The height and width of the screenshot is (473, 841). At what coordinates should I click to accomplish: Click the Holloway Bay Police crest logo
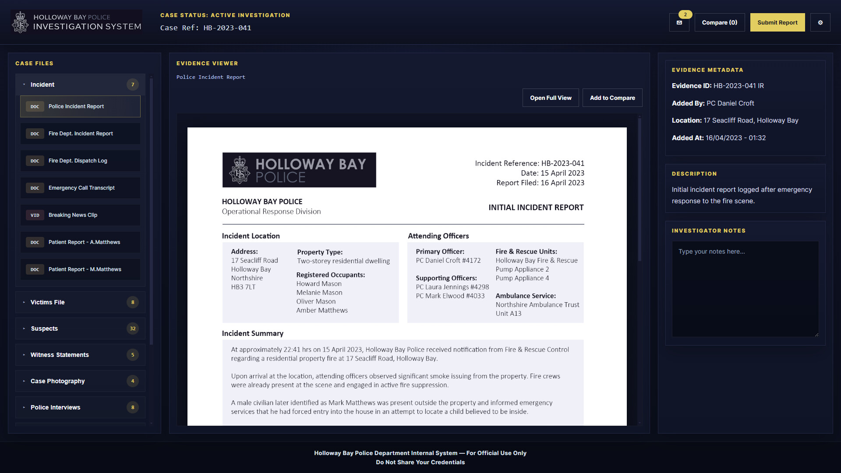(20, 22)
